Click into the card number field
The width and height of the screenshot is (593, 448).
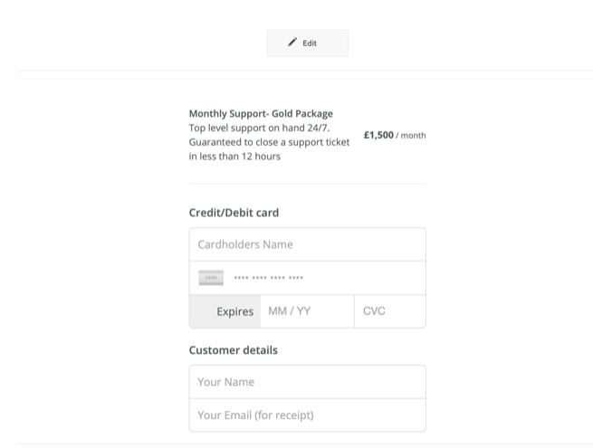point(326,278)
